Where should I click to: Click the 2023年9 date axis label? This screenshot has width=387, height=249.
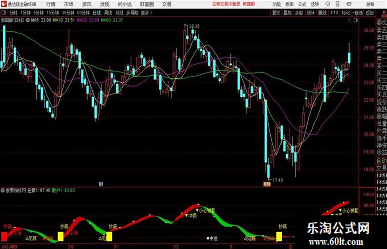(x=9, y=246)
